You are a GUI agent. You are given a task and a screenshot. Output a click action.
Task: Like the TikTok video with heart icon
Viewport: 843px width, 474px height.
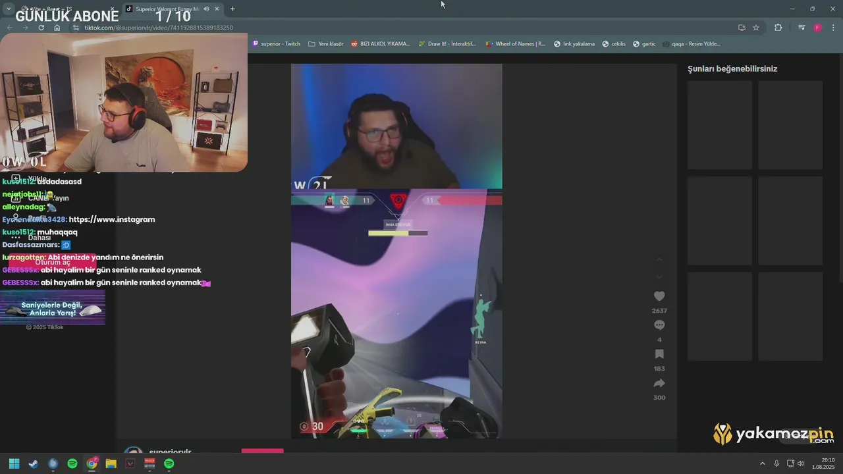point(659,297)
